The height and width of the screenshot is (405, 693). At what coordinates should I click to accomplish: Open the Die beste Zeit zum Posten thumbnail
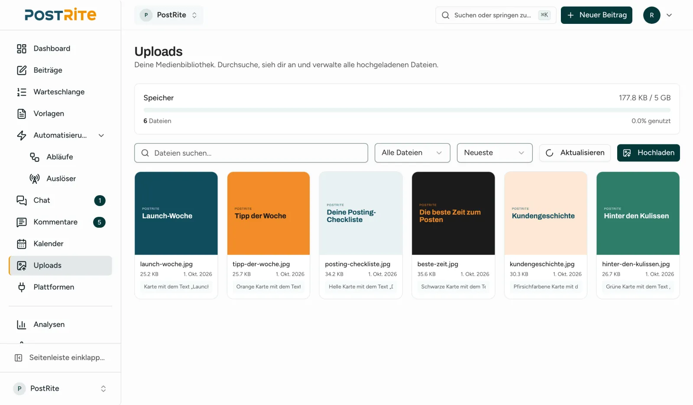[x=453, y=213]
